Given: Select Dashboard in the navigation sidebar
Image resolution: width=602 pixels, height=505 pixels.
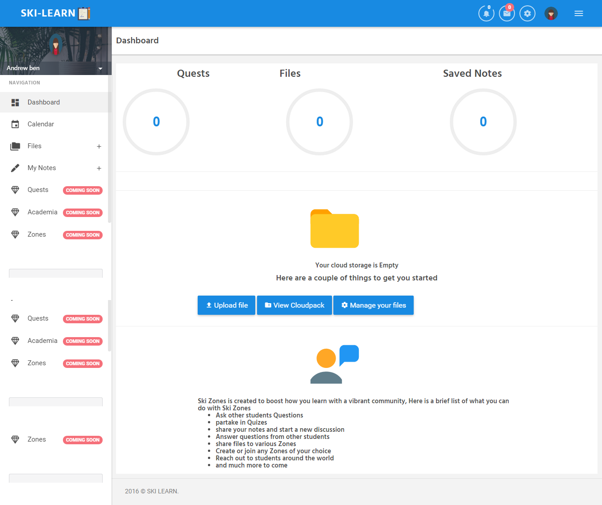Looking at the screenshot, I should pyautogui.click(x=44, y=102).
